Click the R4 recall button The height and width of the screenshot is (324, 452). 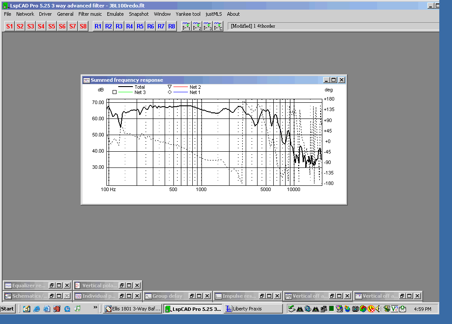point(130,26)
